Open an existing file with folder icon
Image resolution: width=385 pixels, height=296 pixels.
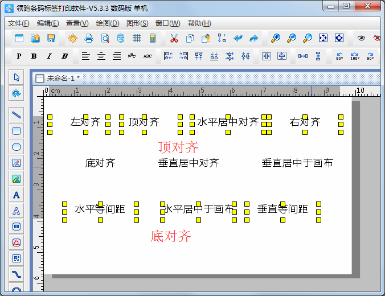click(35, 38)
